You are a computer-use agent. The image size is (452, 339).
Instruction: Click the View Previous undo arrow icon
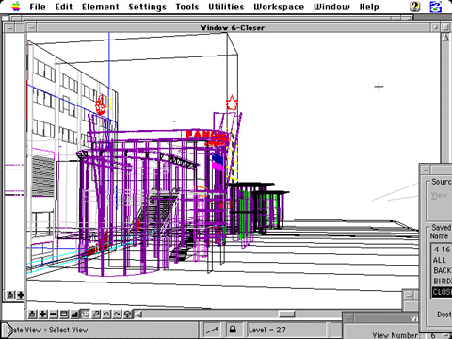(x=106, y=314)
